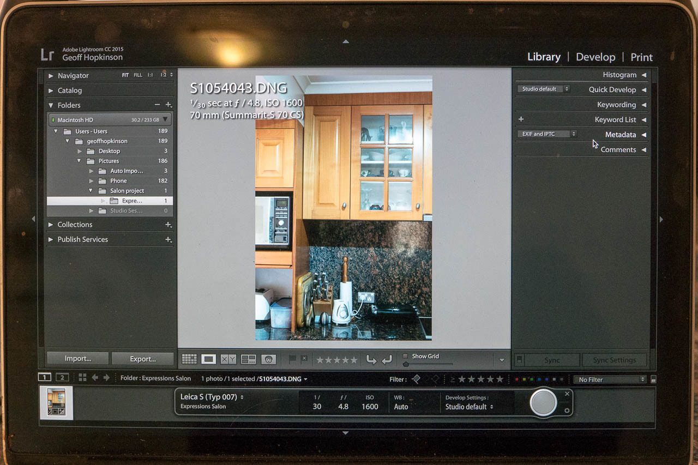
Task: Toggle the filter by flagged status icon
Action: (x=416, y=379)
